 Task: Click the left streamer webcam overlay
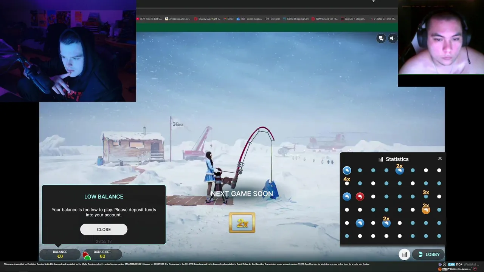pyautogui.click(x=68, y=51)
